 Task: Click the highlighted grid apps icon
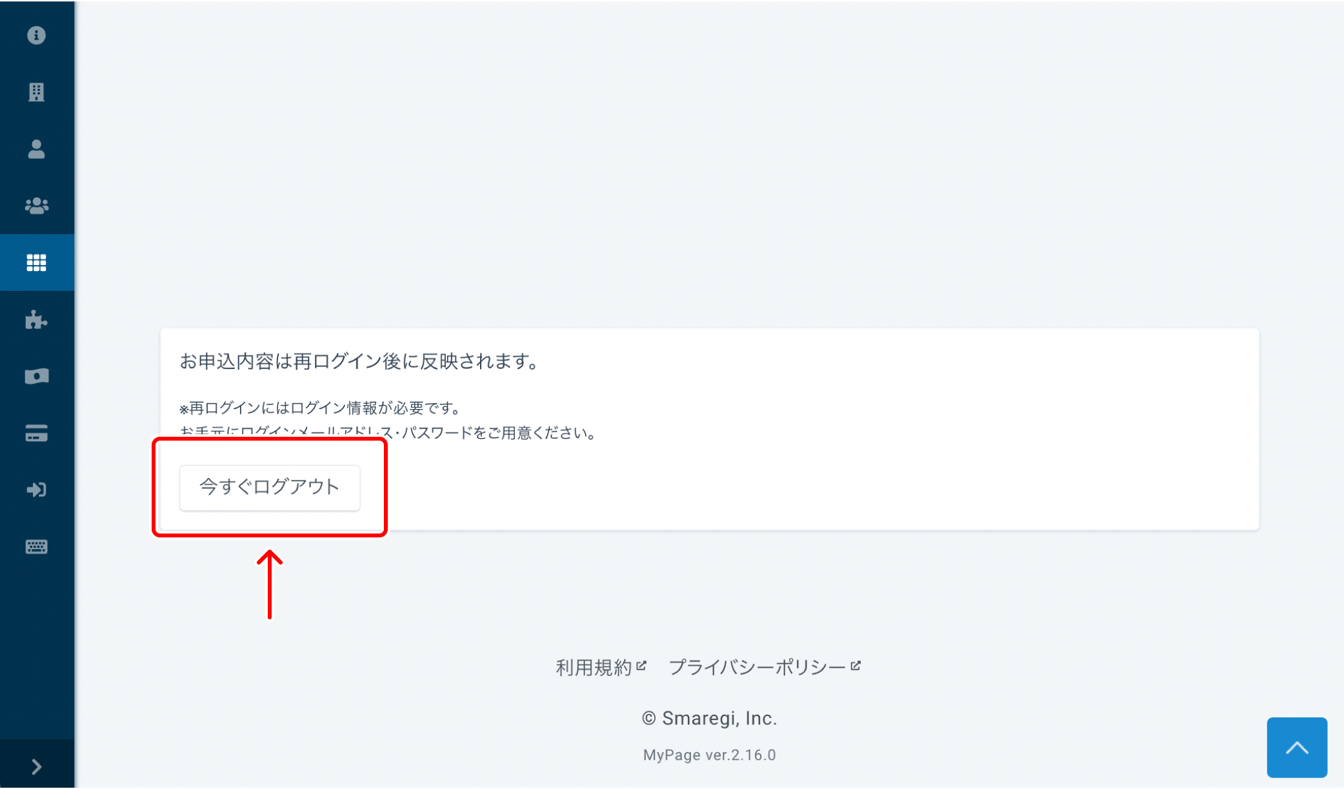[x=36, y=263]
